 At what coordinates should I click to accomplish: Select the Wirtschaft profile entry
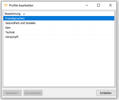tap(59, 37)
